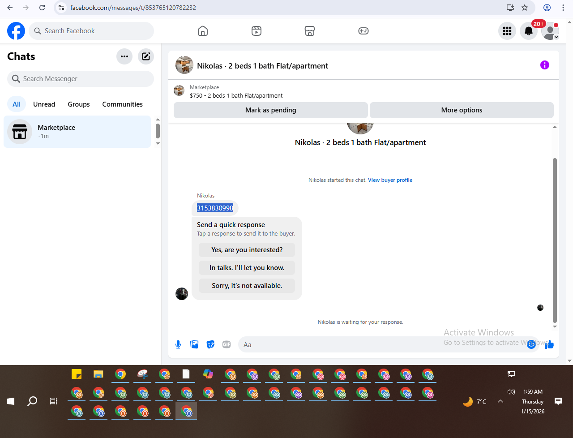Open the Facebook Video tab icon
This screenshot has width=573, height=438.
point(257,31)
